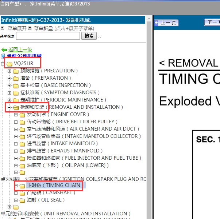Expand the ENGINE COVER node
This screenshot has width=220, height=219.
click(x=16, y=115)
